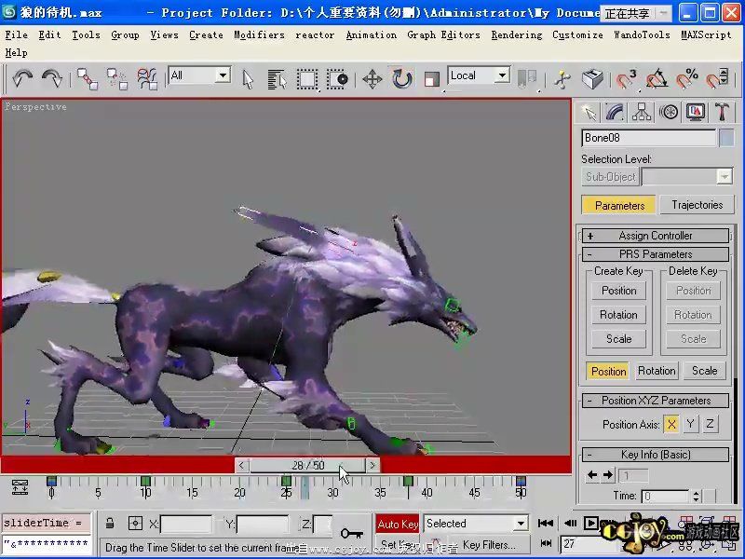Activate the Select and Uniform Scale tool
This screenshot has height=559, width=745.
(431, 79)
